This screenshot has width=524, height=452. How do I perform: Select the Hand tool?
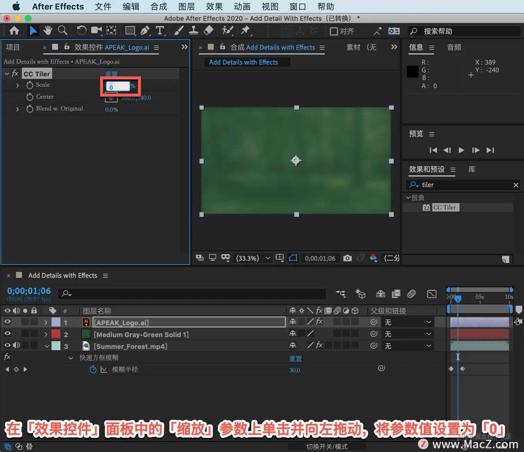click(48, 31)
